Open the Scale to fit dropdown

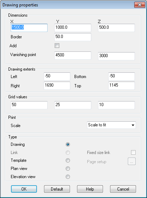coord(111,125)
